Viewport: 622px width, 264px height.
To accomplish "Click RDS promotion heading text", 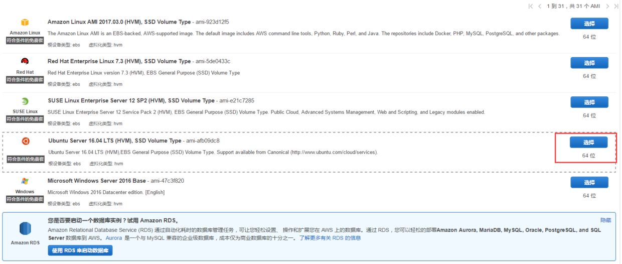I will click(113, 220).
